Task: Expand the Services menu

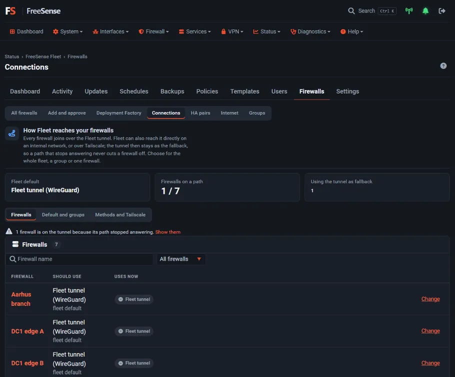Action: click(194, 32)
